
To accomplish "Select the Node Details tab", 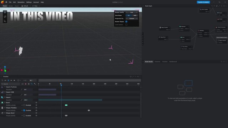I will 149,62.
